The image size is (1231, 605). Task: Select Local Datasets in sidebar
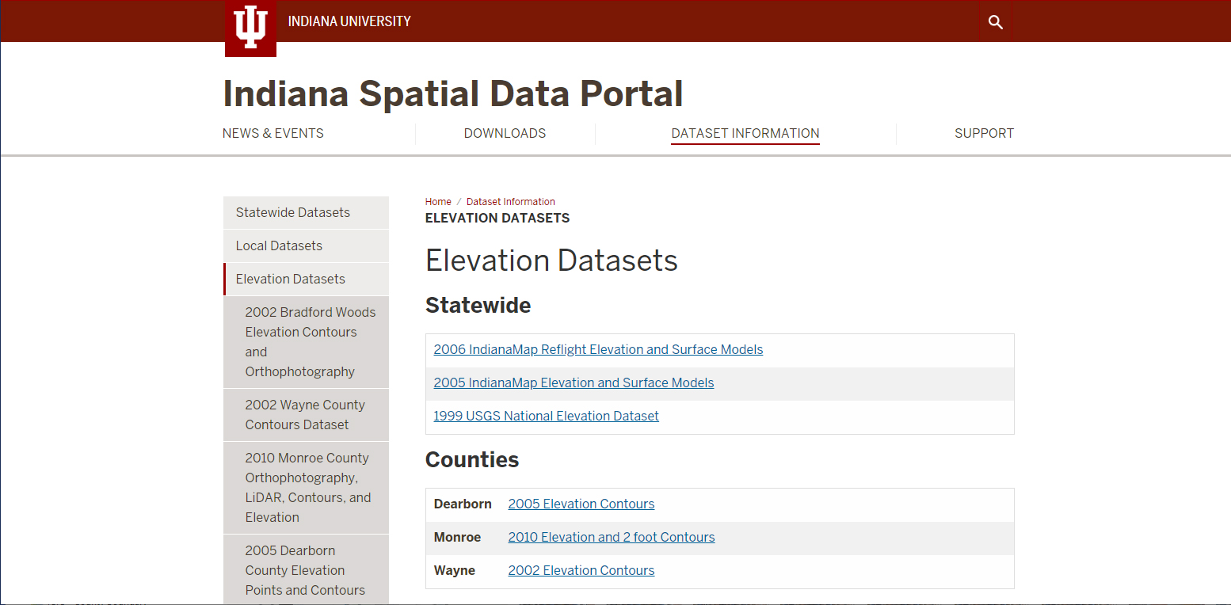[279, 245]
